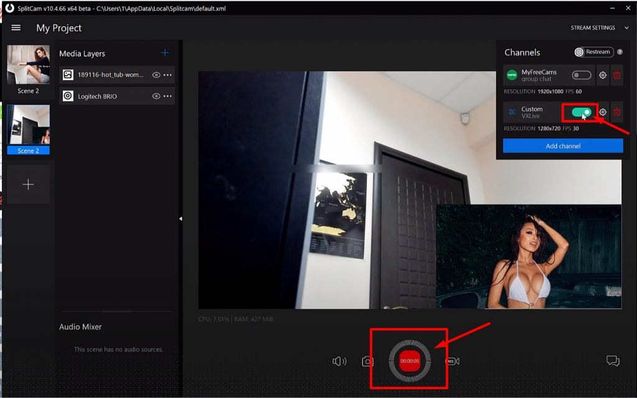
Task: Click the Audio Mixer heading
Action: [x=80, y=327]
